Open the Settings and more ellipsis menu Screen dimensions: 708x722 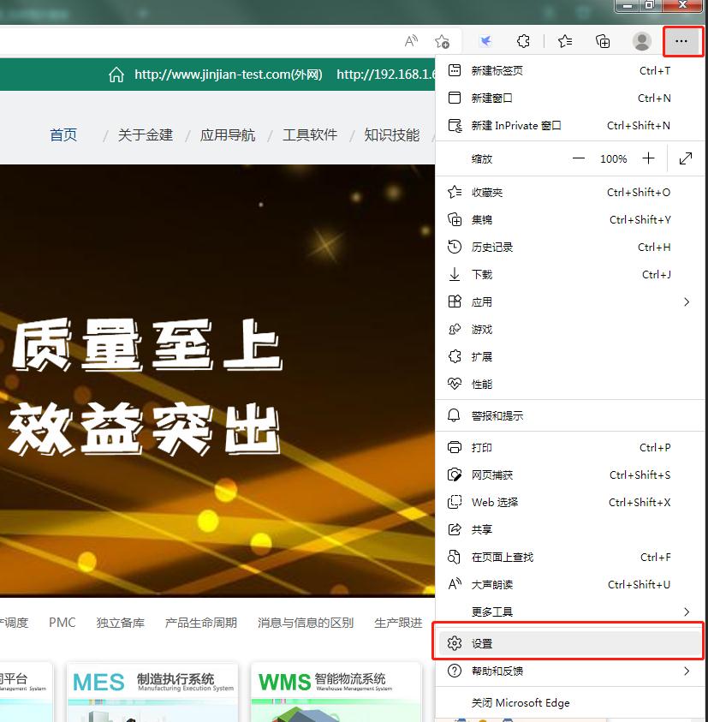(x=681, y=41)
